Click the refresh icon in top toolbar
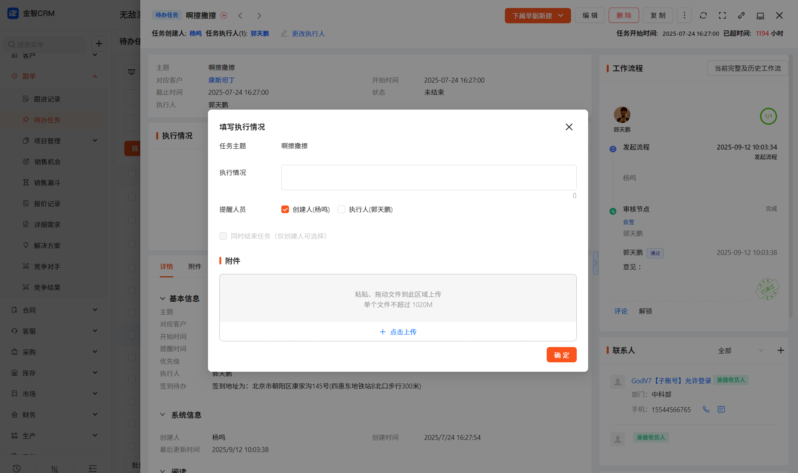Screen dimensions: 798x473 [703, 16]
